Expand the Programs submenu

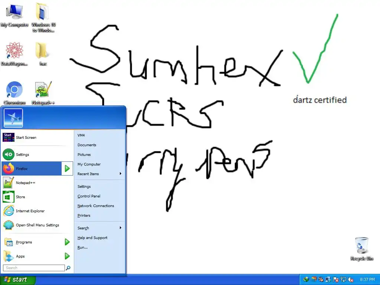coord(37,242)
